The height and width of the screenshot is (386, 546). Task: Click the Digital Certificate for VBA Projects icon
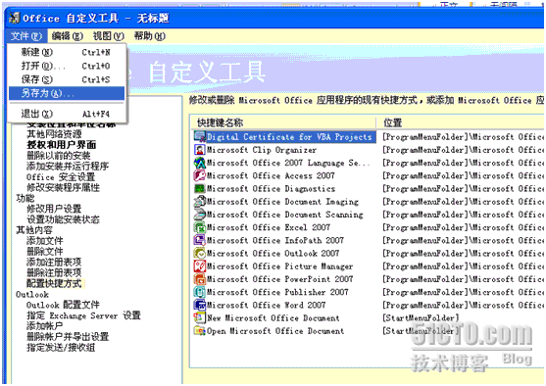point(200,136)
